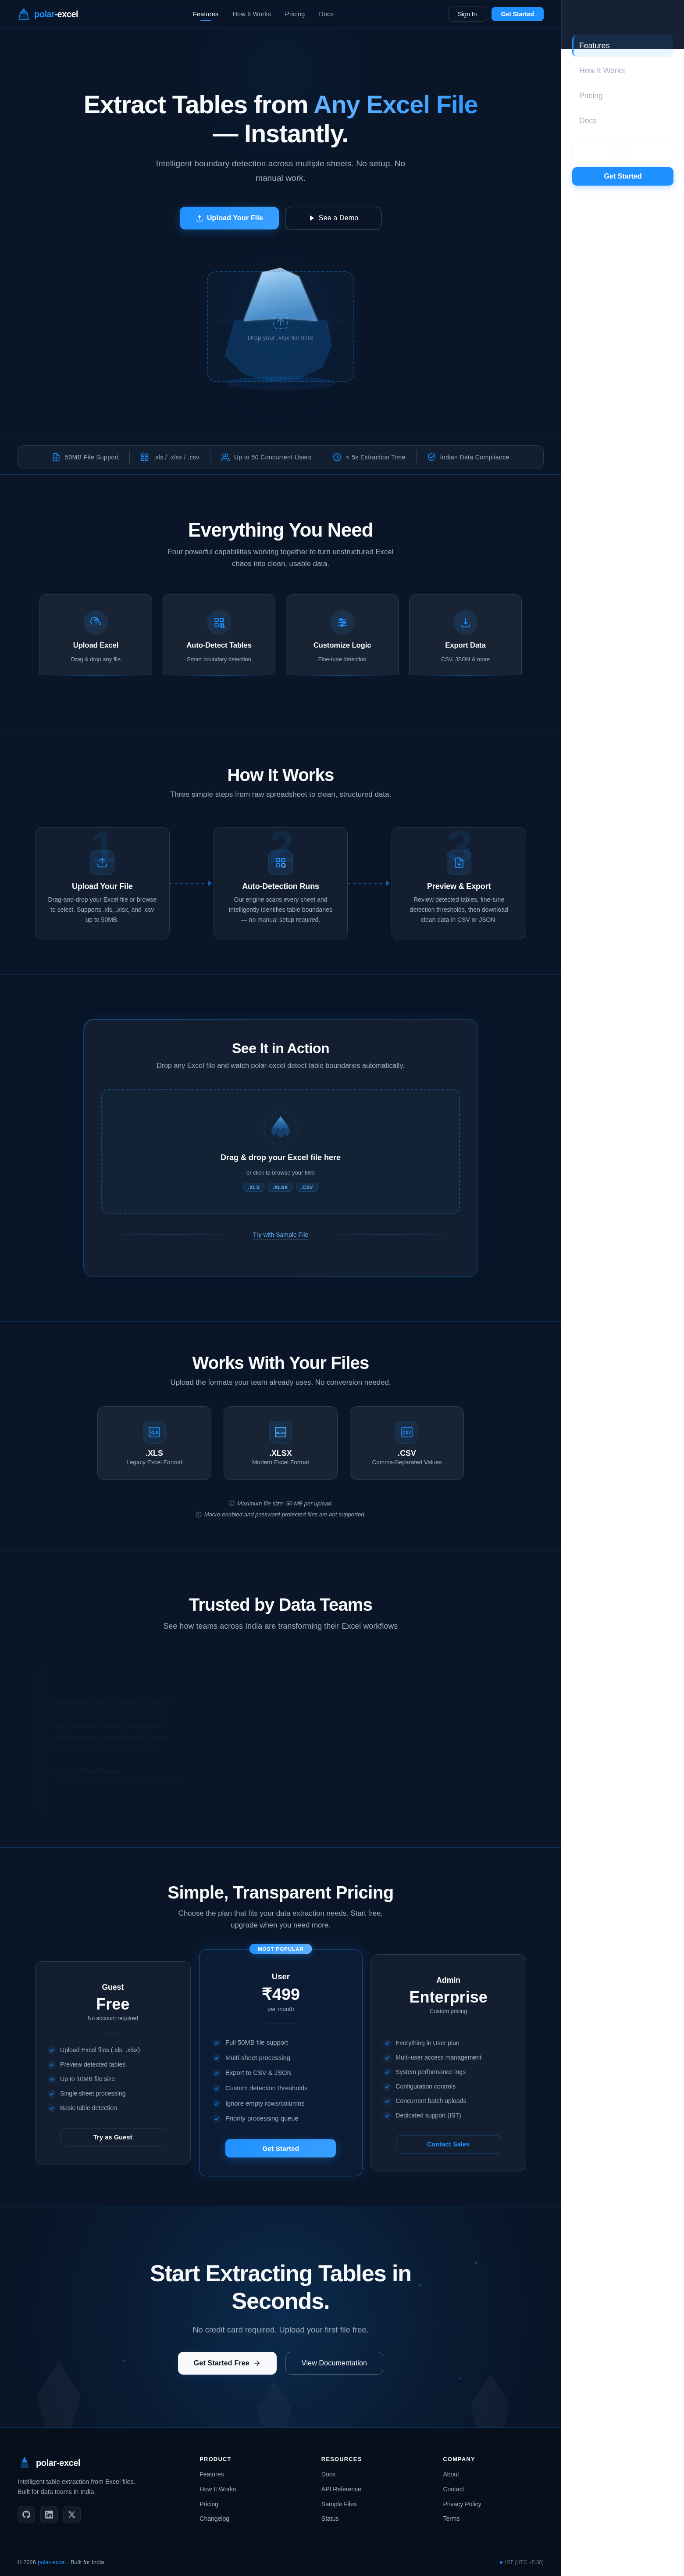Screen dimensions: 684x2576
Task: Click iceberg icon in See It in Action dropzone
Action: (281, 1127)
